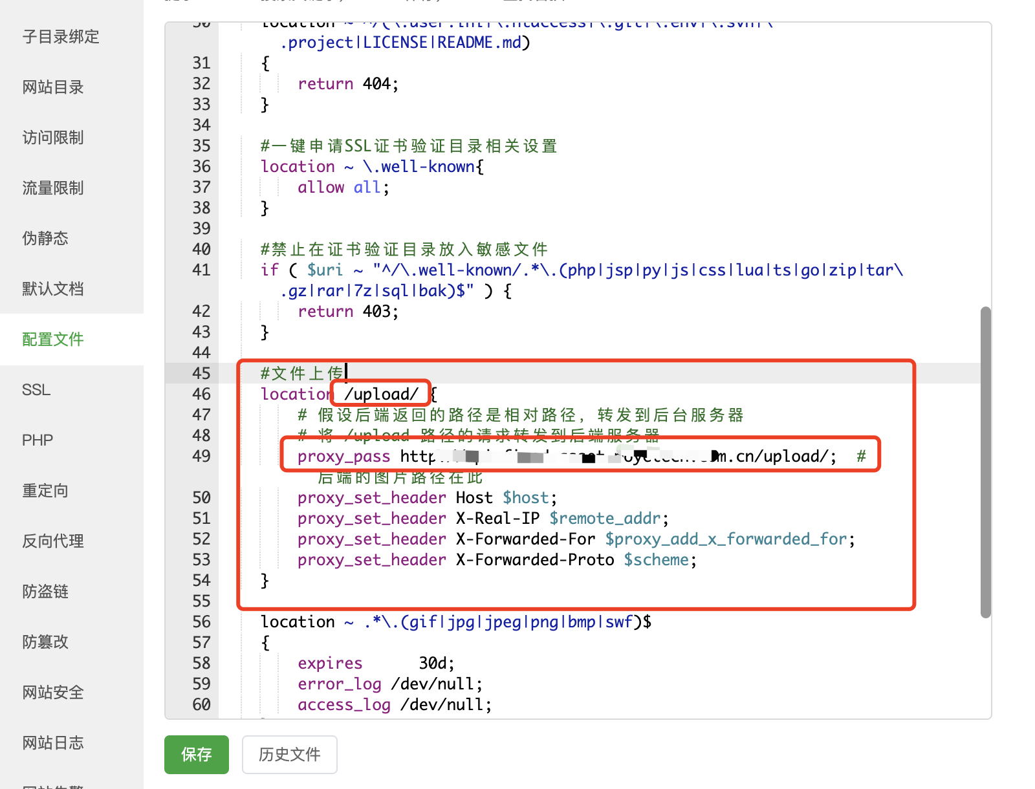
Task: Select the 流量限制 tab
Action: click(53, 188)
